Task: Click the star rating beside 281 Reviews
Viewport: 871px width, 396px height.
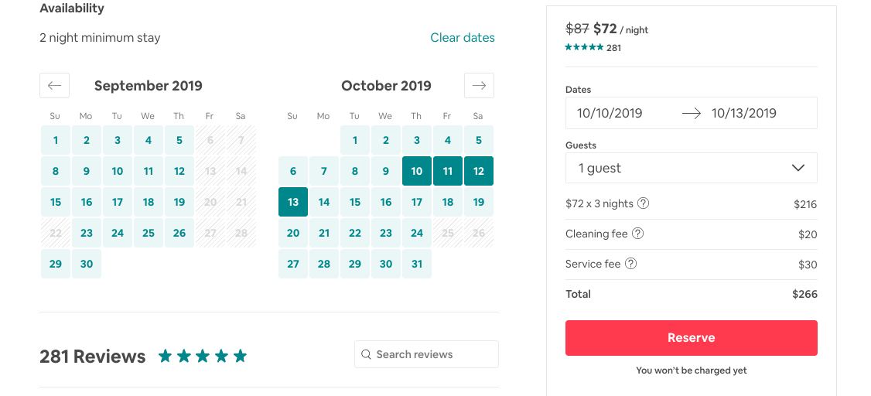Action: click(202, 356)
